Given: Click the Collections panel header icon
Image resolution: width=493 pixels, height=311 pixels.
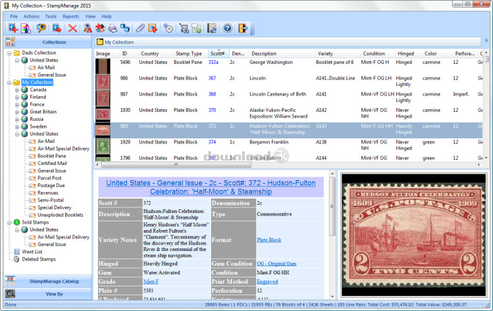Looking at the screenshot, I should coord(10,42).
